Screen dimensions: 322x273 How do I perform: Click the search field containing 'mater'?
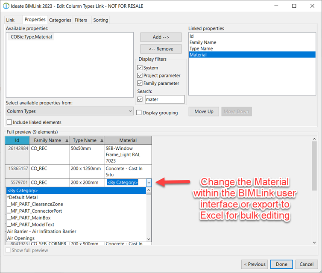[165, 99]
